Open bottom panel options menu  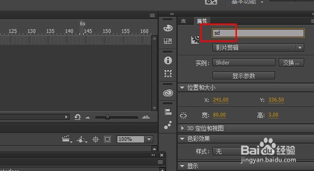160,162
